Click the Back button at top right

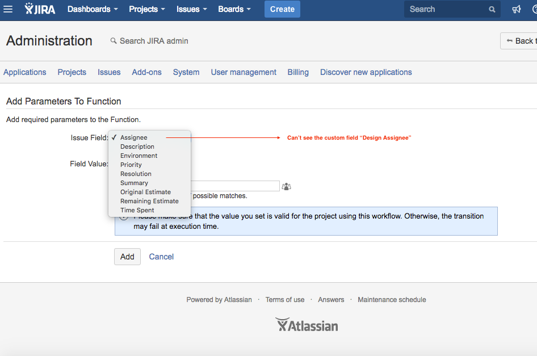point(519,41)
